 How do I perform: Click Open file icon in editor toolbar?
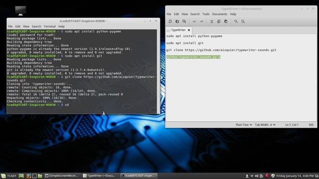(x=177, y=21)
